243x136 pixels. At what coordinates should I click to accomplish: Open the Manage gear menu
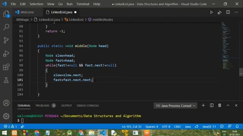click(6, 116)
